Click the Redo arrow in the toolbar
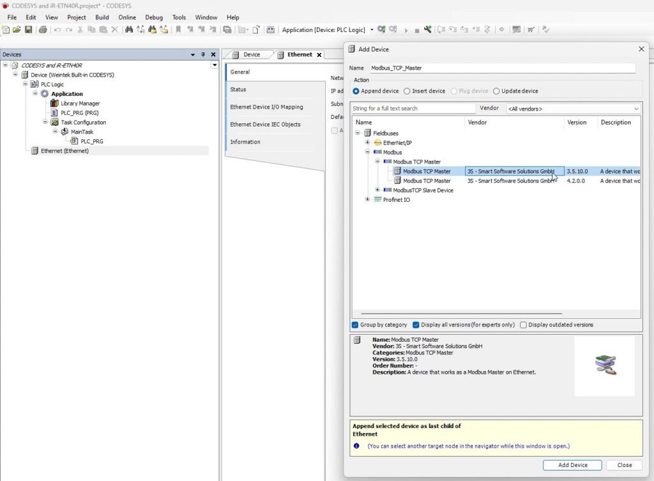The width and height of the screenshot is (654, 481). point(69,29)
